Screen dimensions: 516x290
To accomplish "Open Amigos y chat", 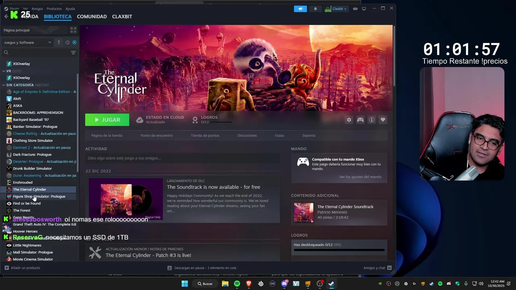I will pyautogui.click(x=377, y=268).
